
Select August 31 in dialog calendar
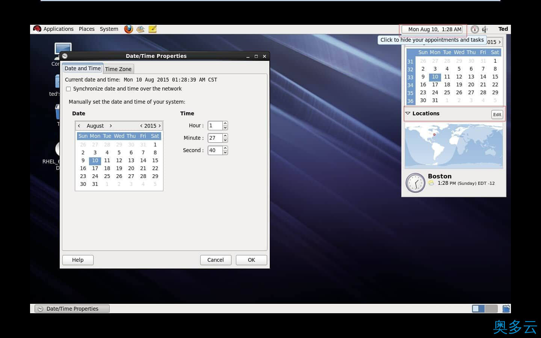(95, 184)
